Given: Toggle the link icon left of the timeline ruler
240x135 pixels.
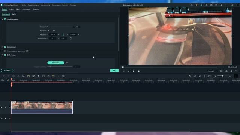Looking at the screenshot, I should (x=8, y=80).
